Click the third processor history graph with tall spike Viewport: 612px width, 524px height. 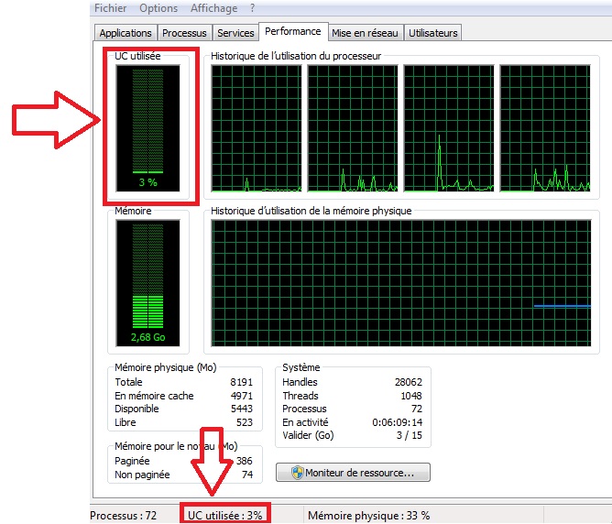(x=449, y=128)
